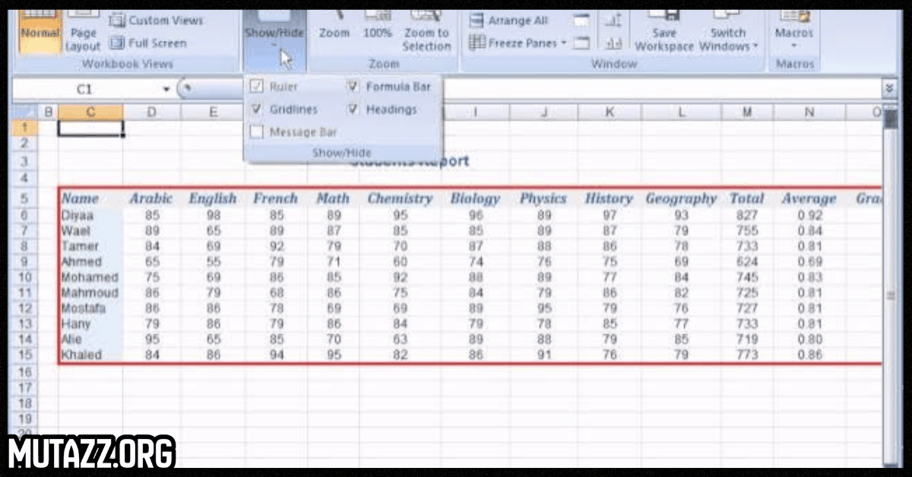
Task: Select the Normal workbook view
Action: click(x=40, y=32)
